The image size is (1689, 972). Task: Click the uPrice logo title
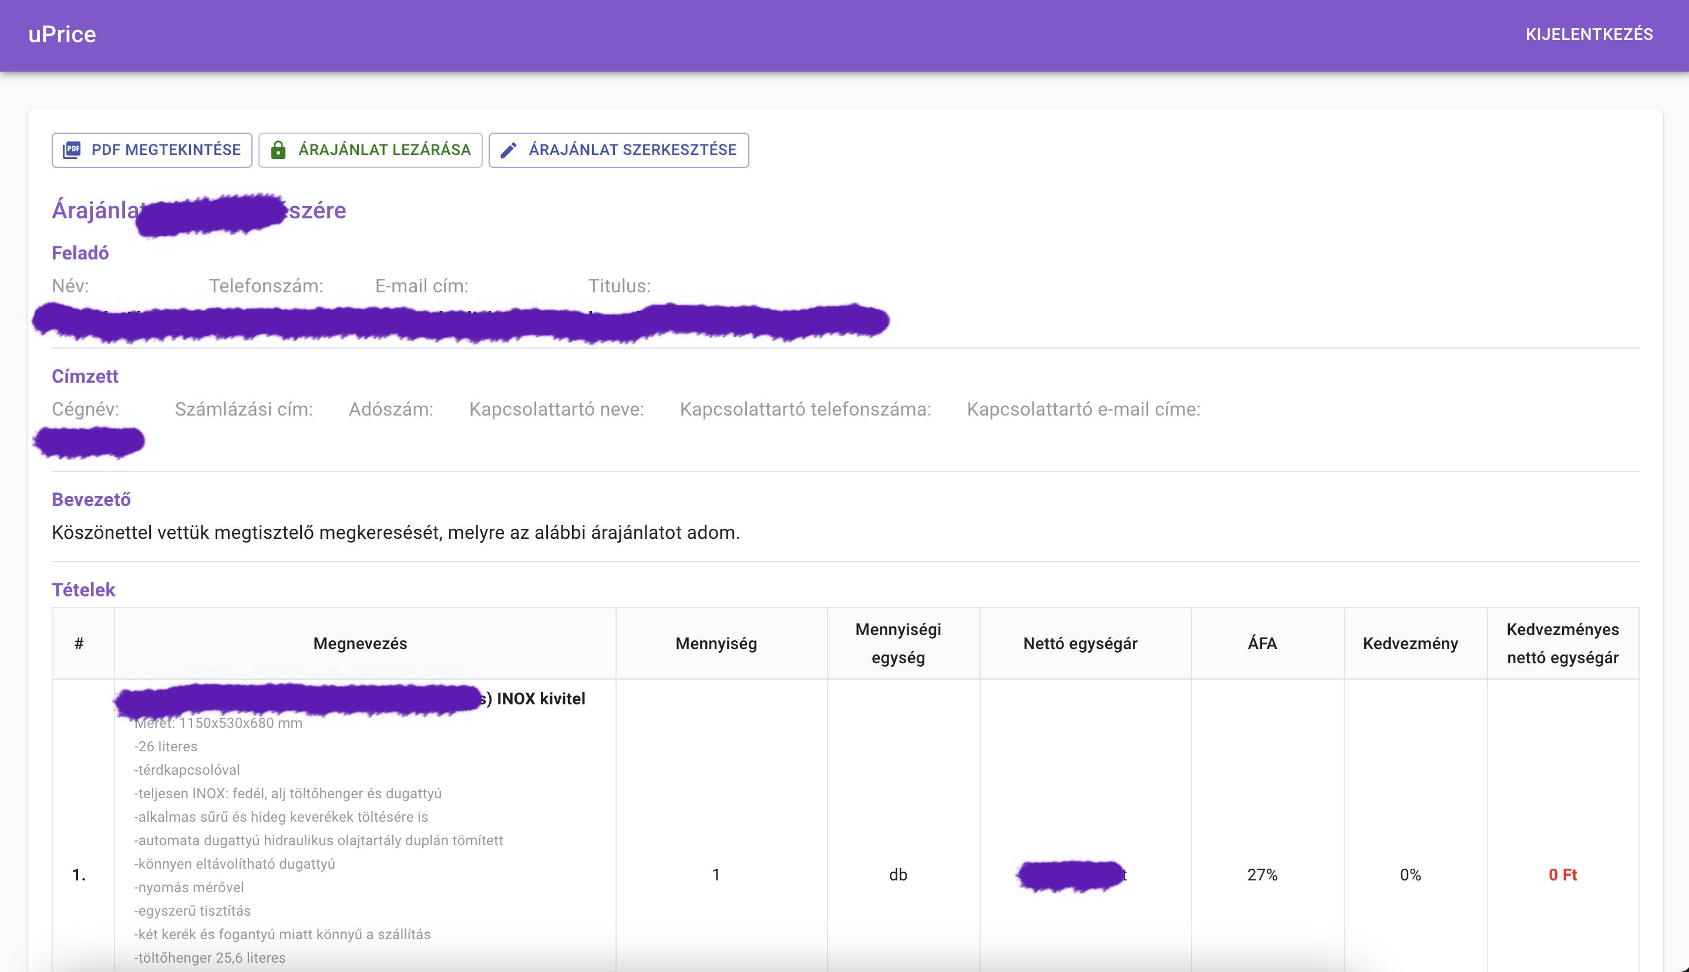62,35
